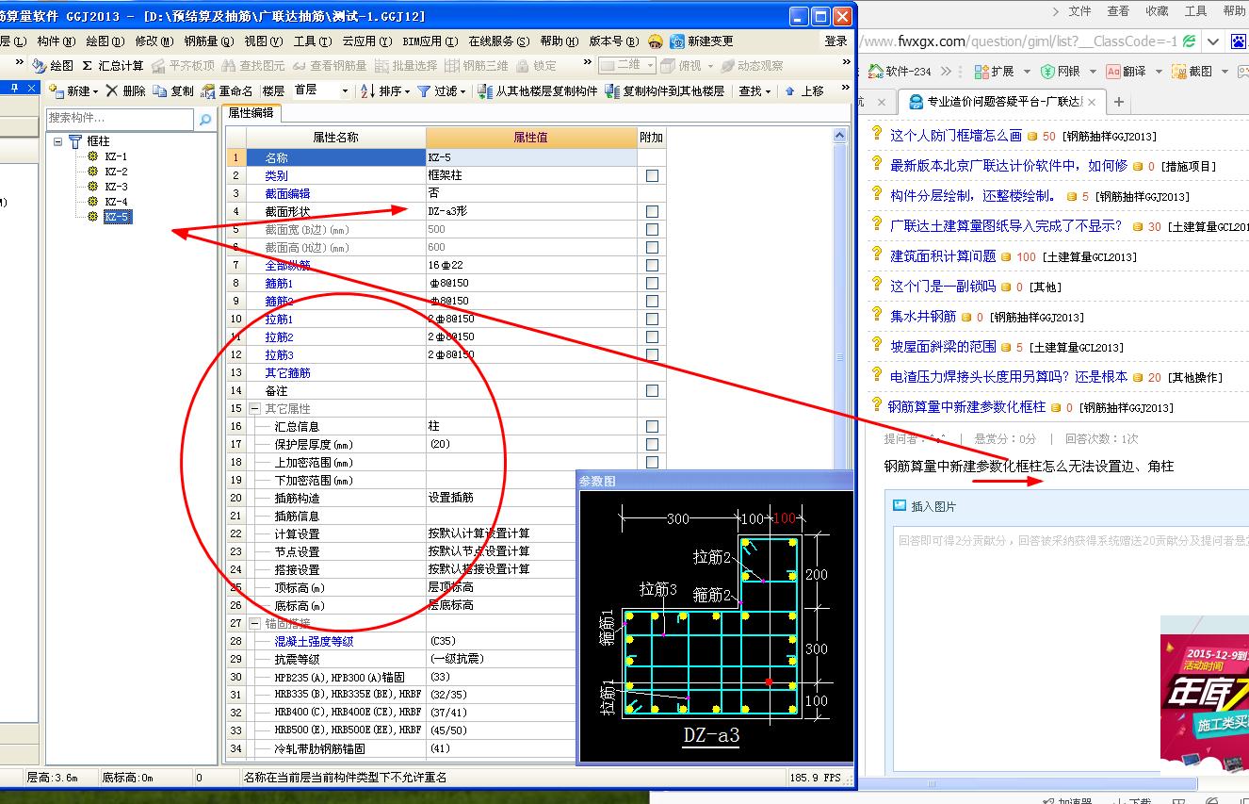
Task: Click the 扩展 (extensions) browser icon
Action: point(981,71)
